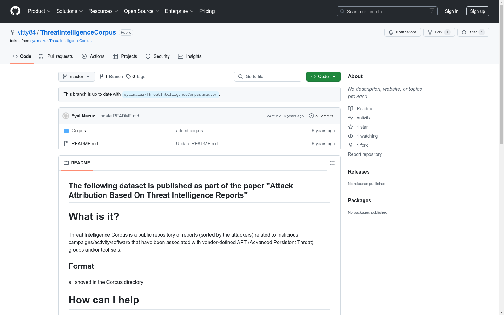This screenshot has width=504, height=315.
Task: Switch to the Code tab
Action: click(22, 56)
